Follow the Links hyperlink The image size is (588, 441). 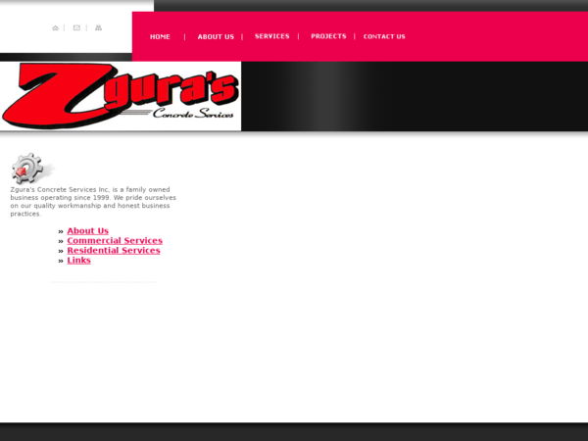[x=78, y=261]
